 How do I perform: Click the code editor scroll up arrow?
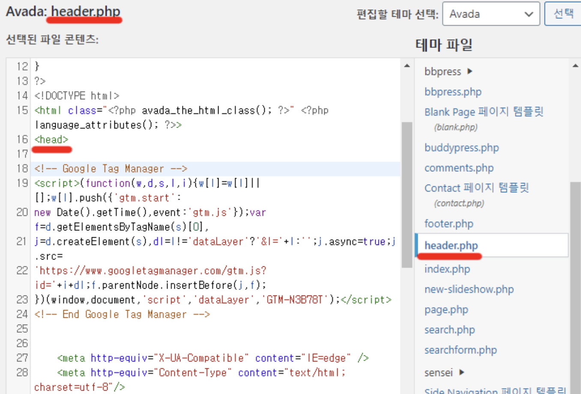(407, 66)
